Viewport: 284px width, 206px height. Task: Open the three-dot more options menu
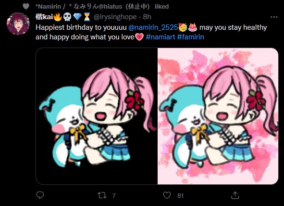pos(274,17)
